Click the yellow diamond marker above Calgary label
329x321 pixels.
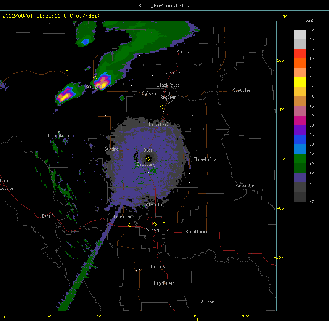pos(155,225)
